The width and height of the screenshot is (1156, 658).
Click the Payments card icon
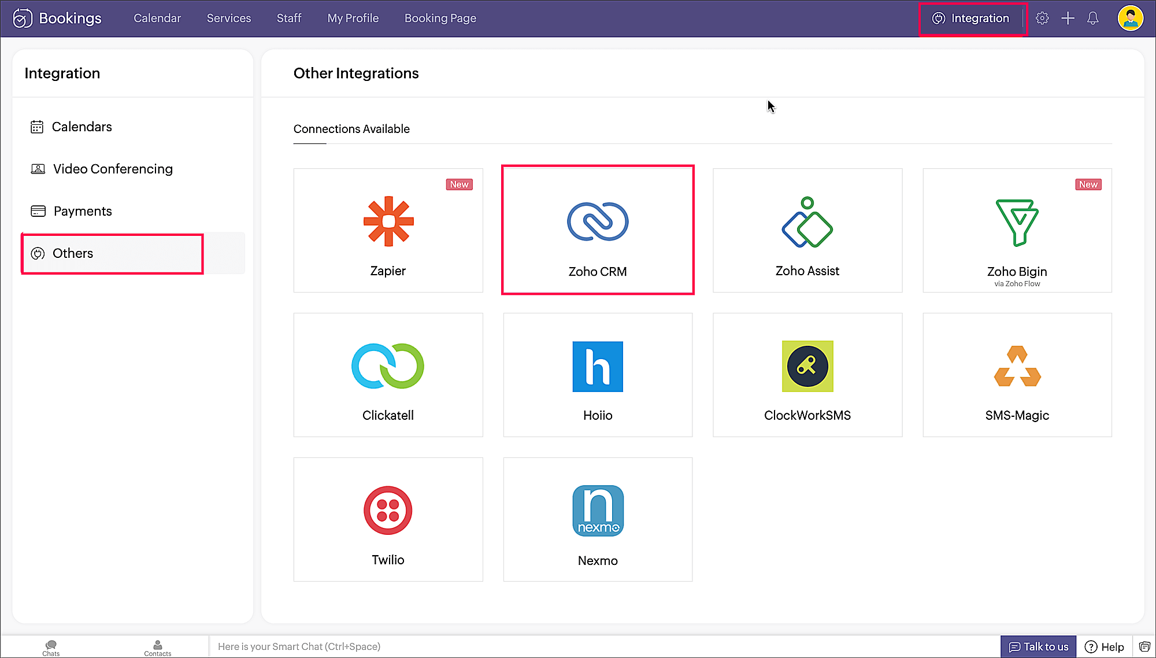pos(38,211)
